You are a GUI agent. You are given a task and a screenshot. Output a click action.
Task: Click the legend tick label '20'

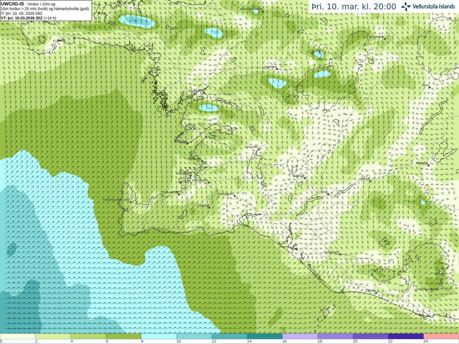355,341
